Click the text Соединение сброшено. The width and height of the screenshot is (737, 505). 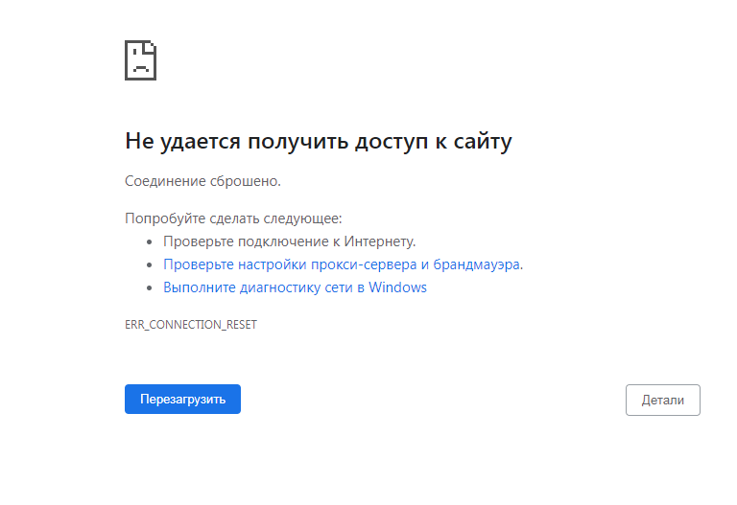click(202, 181)
